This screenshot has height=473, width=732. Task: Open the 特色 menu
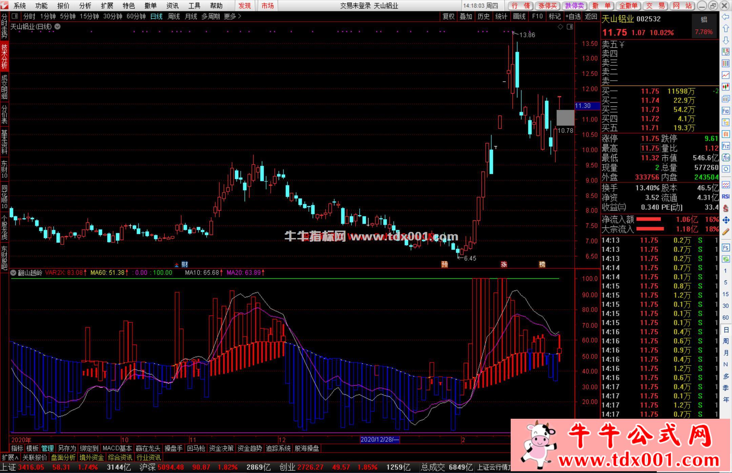point(129,6)
